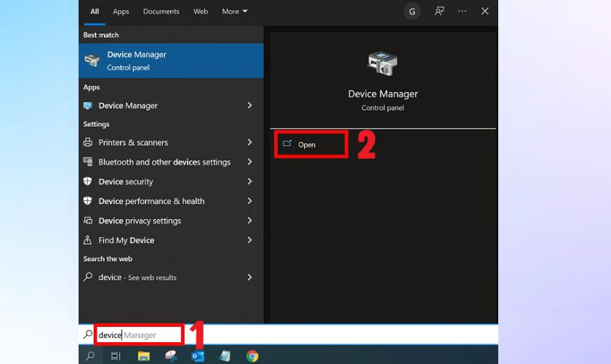Click the Printers & scanners printer icon
The height and width of the screenshot is (364, 611).
(x=88, y=143)
